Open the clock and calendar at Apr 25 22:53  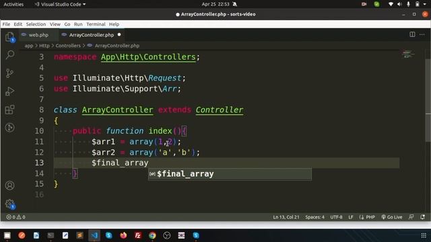coord(215,4)
